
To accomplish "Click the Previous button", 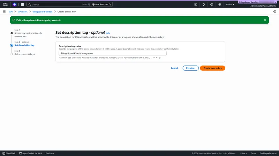I will pyautogui.click(x=190, y=68).
